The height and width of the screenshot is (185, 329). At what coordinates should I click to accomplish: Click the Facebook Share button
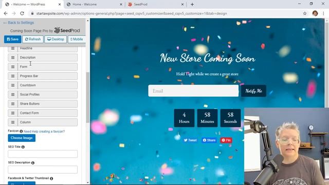pos(209,140)
